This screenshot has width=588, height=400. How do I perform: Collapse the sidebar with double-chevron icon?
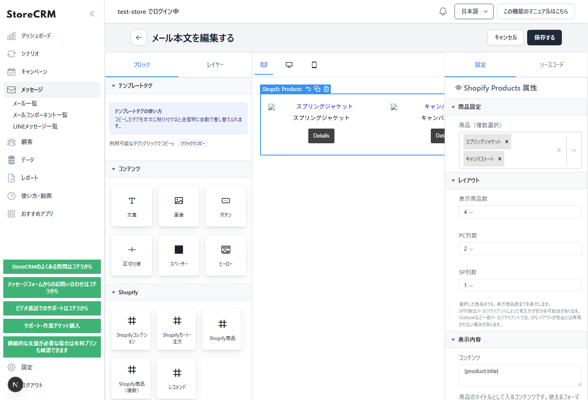coord(92,14)
